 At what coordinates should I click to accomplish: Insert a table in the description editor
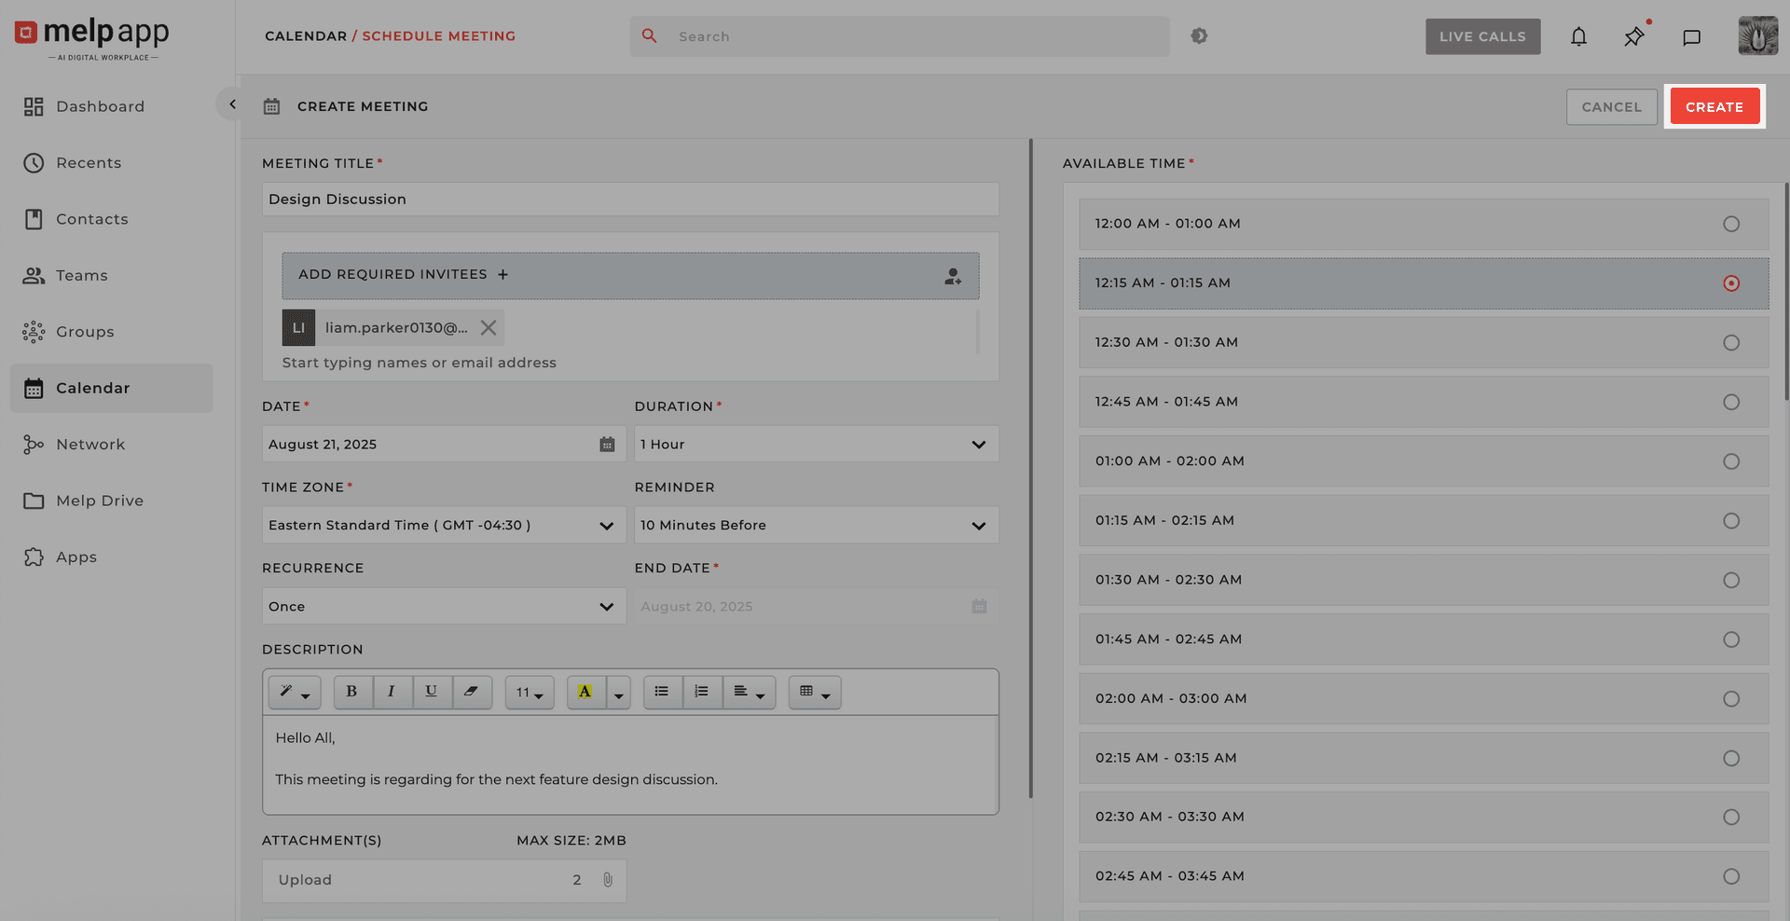pyautogui.click(x=807, y=692)
